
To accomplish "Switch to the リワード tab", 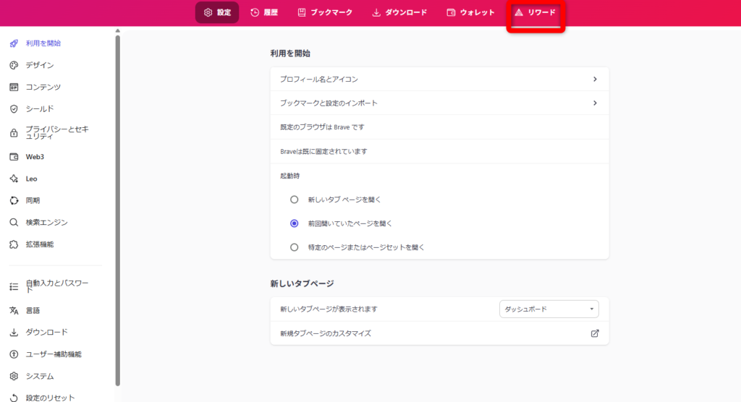I will [x=535, y=13].
